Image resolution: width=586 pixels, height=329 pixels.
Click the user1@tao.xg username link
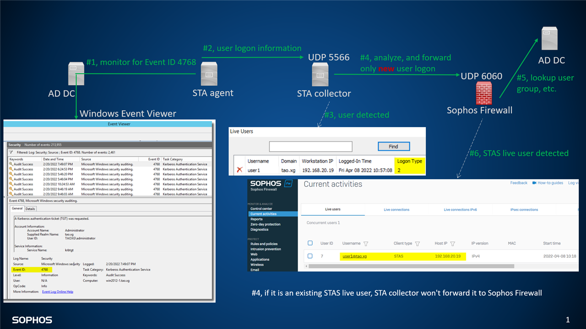coord(354,256)
